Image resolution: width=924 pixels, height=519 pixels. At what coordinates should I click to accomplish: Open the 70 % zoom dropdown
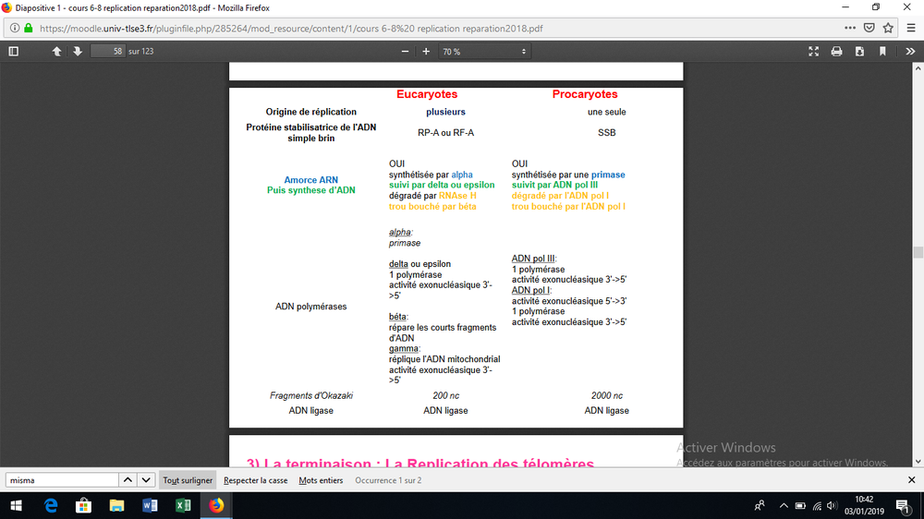tap(484, 51)
